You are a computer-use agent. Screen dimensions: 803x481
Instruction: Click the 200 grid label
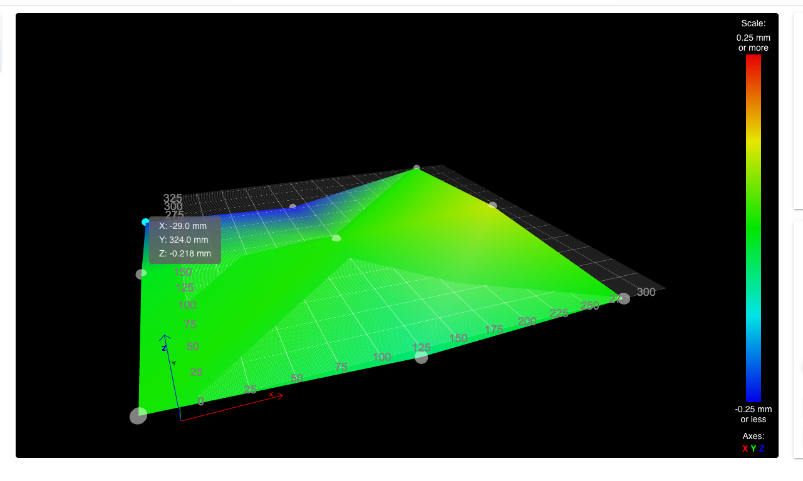[x=527, y=322]
